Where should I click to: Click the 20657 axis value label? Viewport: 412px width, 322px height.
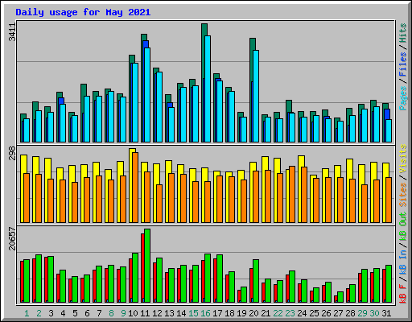pyautogui.click(x=12, y=238)
